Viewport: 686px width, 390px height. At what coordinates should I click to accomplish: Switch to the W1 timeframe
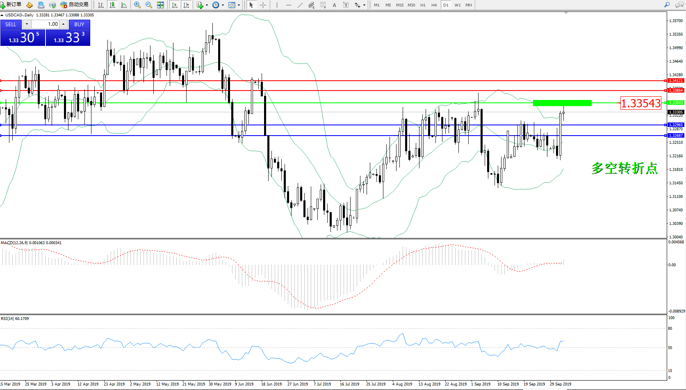click(457, 5)
